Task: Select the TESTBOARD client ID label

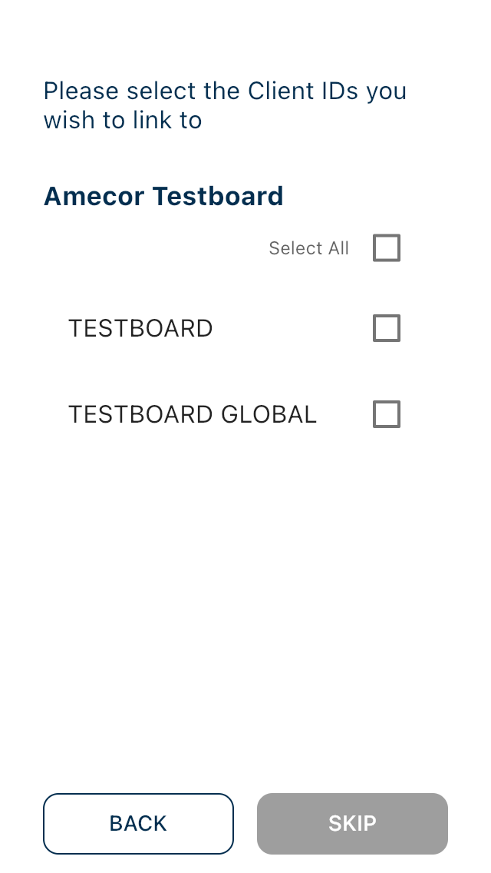Action: click(140, 328)
